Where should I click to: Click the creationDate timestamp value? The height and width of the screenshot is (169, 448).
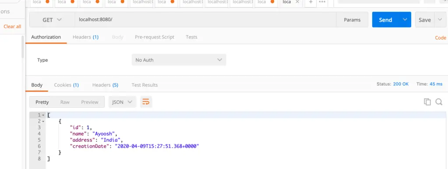[157, 146]
